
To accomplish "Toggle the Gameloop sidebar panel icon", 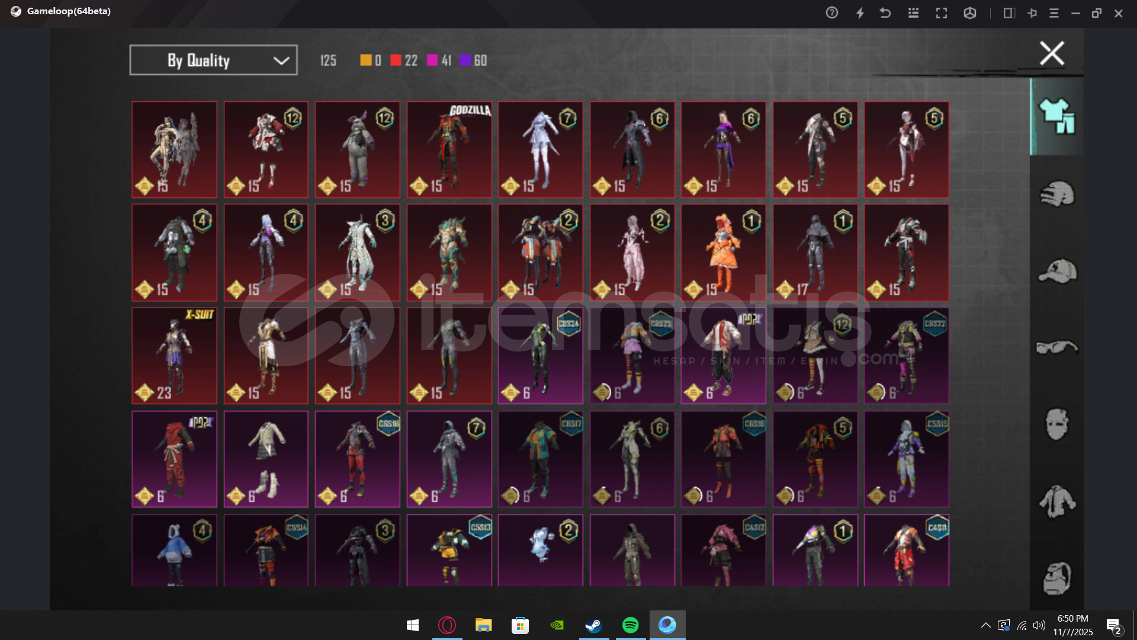I will pyautogui.click(x=1008, y=12).
